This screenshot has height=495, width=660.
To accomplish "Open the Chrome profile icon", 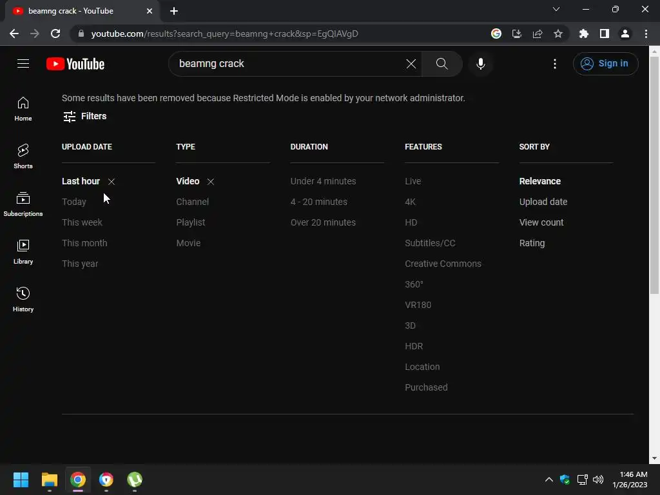I will pos(625,34).
